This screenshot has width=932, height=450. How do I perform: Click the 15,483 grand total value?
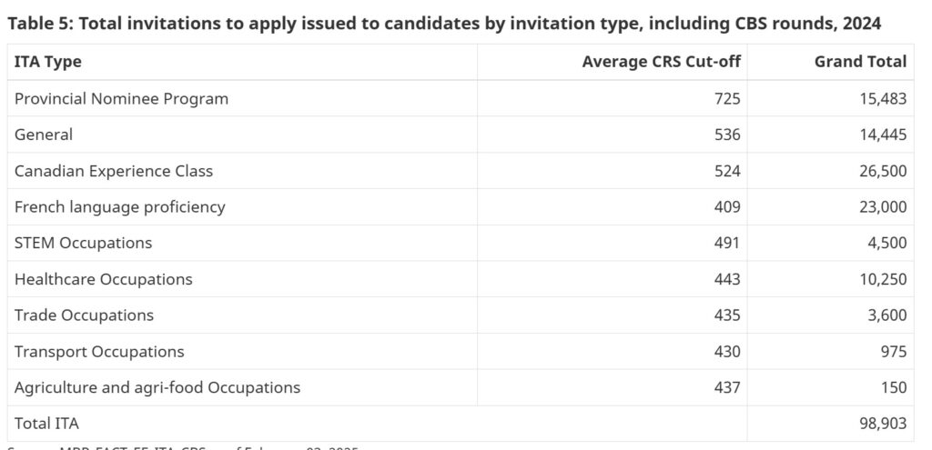pyautogui.click(x=882, y=98)
